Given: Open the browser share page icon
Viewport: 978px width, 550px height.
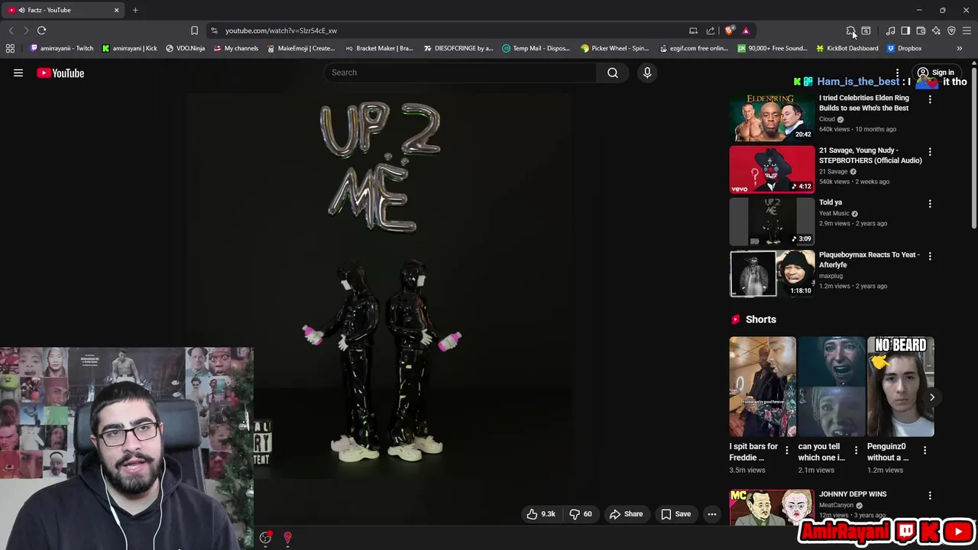Looking at the screenshot, I should 711,31.
